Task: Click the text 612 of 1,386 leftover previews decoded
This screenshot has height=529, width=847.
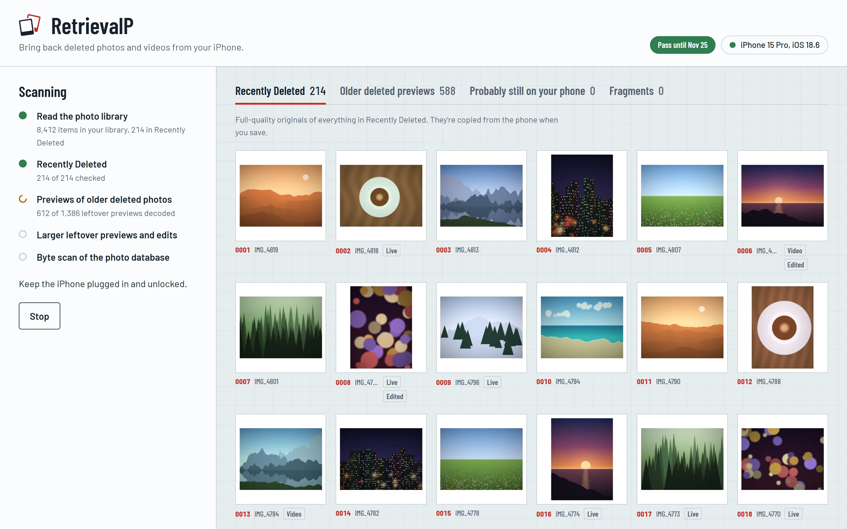Action: (x=106, y=213)
